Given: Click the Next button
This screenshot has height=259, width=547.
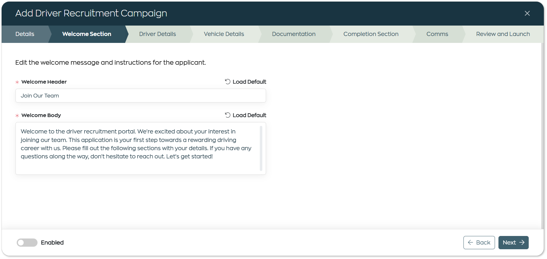Looking at the screenshot, I should (513, 243).
